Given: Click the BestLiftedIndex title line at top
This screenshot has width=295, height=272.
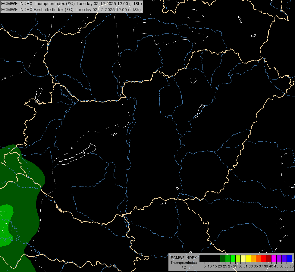Looking at the screenshot, I should point(71,9).
